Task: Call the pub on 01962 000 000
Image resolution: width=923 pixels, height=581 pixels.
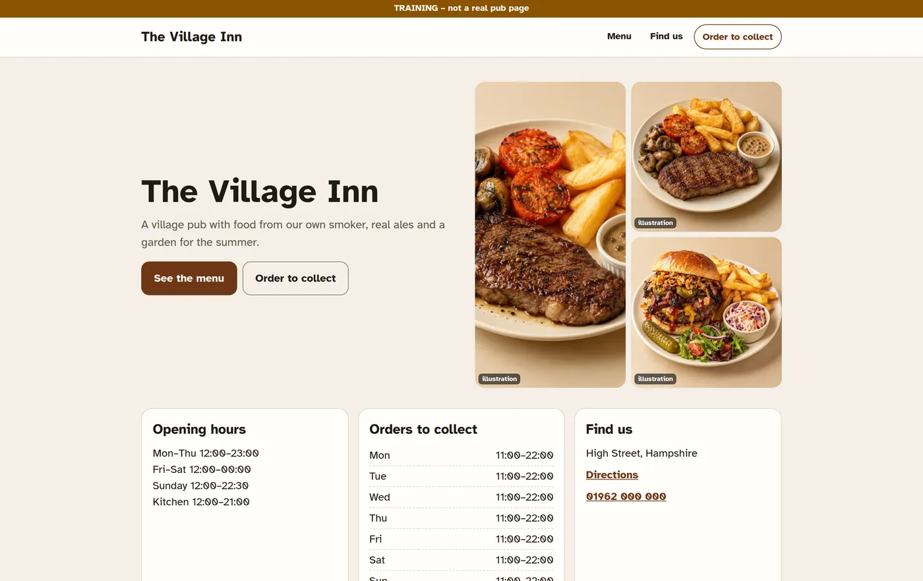Action: pyautogui.click(x=626, y=497)
